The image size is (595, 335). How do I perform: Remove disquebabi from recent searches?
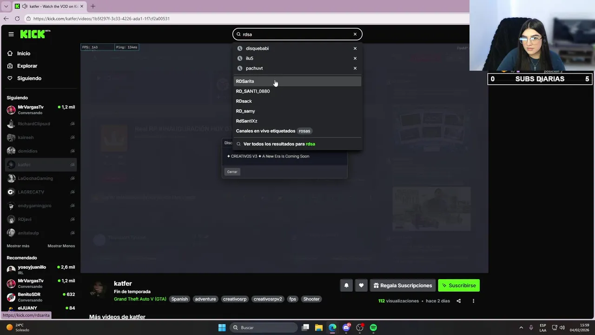point(355,48)
